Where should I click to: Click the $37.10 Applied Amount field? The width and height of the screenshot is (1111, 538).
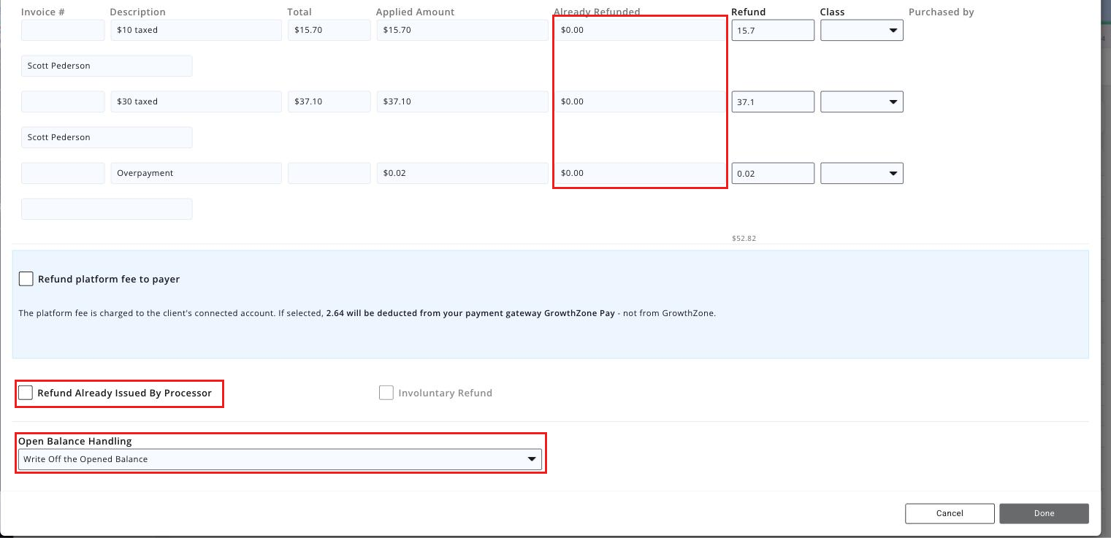pyautogui.click(x=462, y=101)
